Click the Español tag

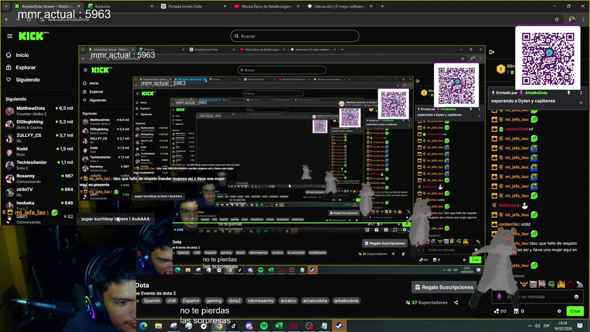click(191, 301)
